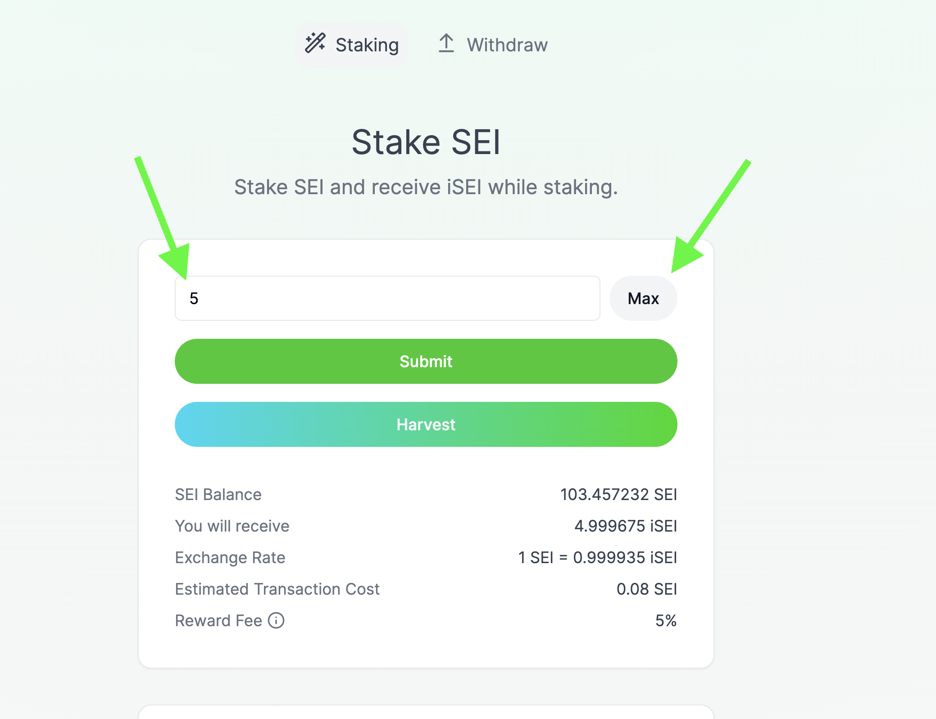Image resolution: width=936 pixels, height=719 pixels.
Task: Click the SEI Balance label
Action: pos(218,495)
